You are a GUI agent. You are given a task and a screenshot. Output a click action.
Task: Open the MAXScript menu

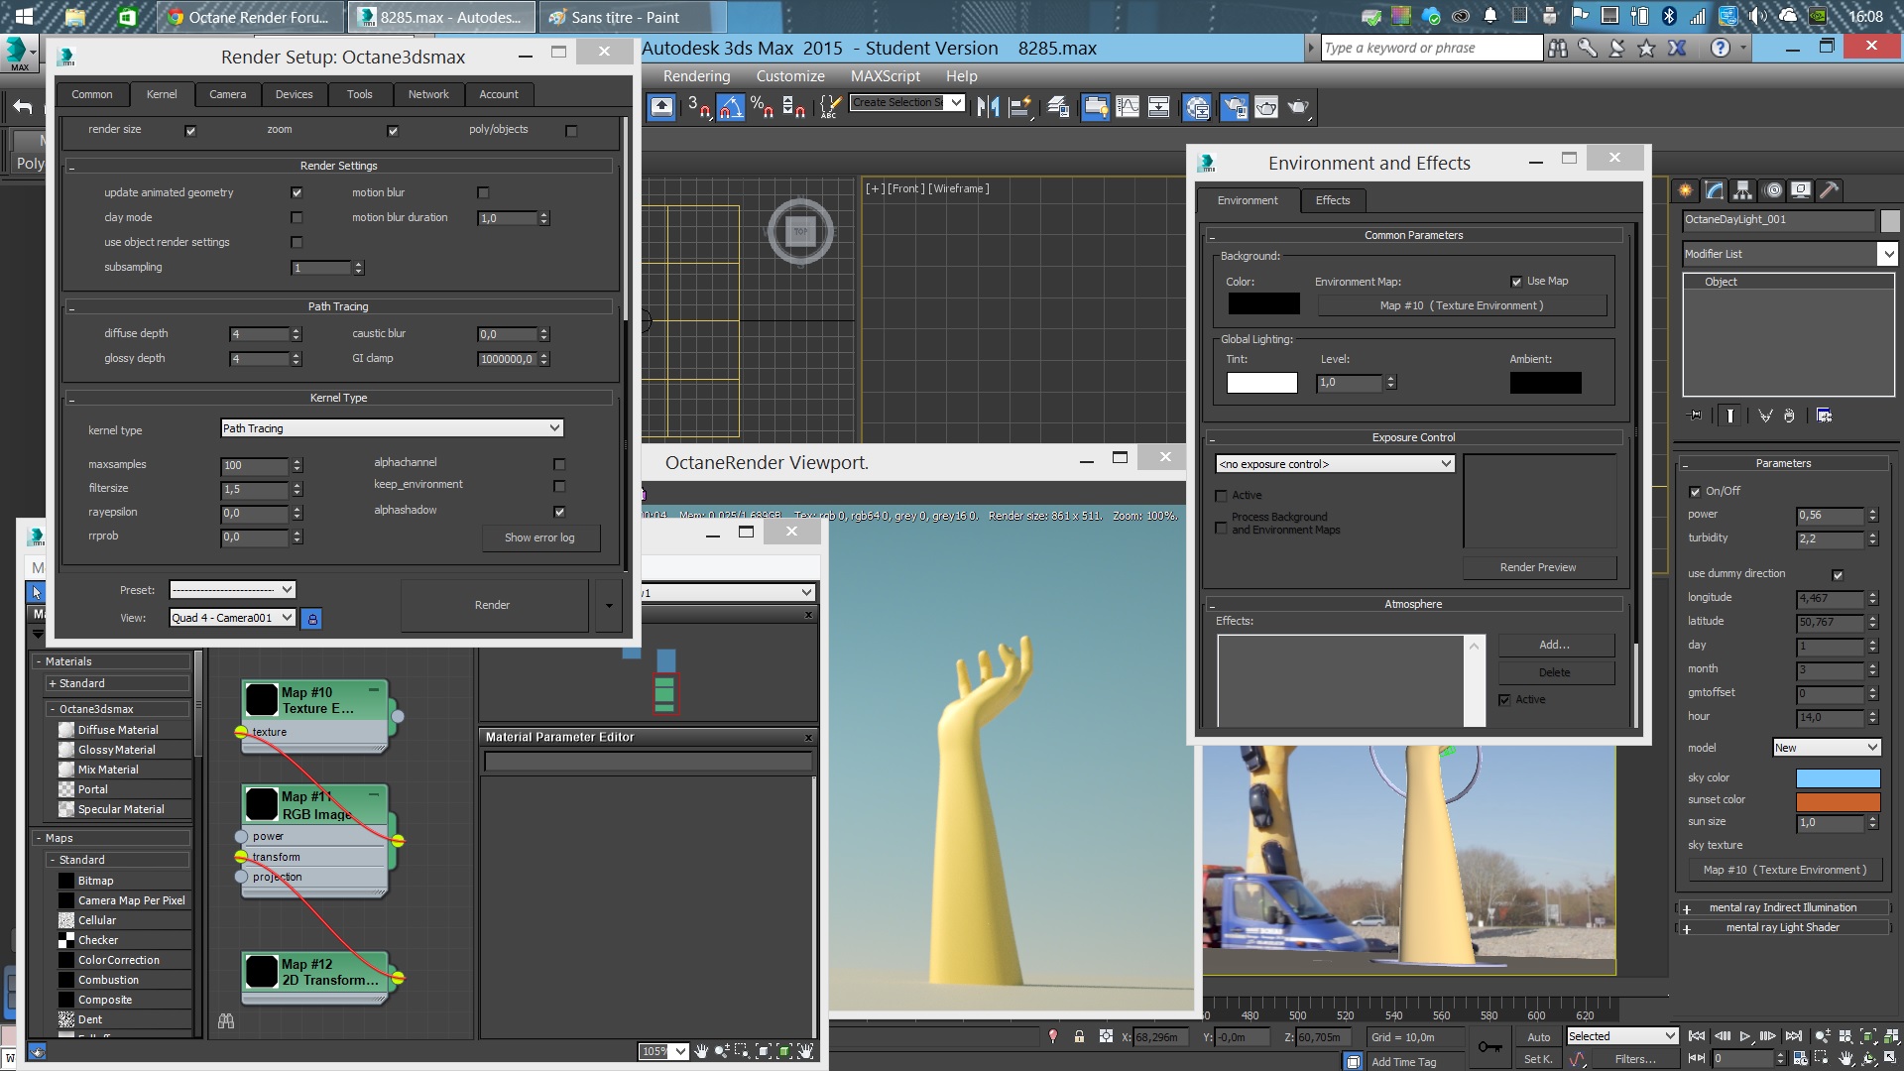[885, 76]
